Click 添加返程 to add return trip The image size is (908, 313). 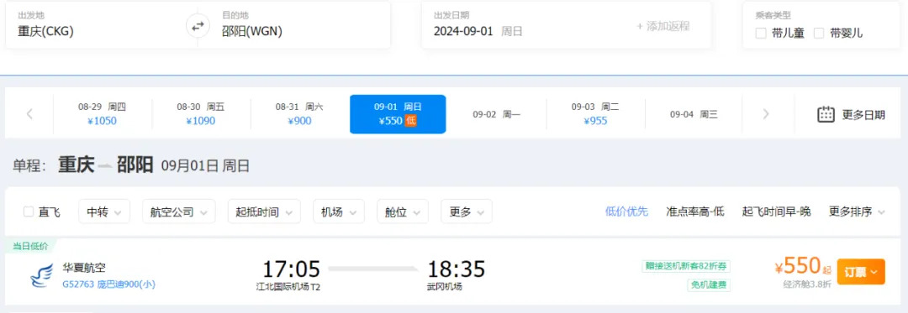tap(663, 27)
